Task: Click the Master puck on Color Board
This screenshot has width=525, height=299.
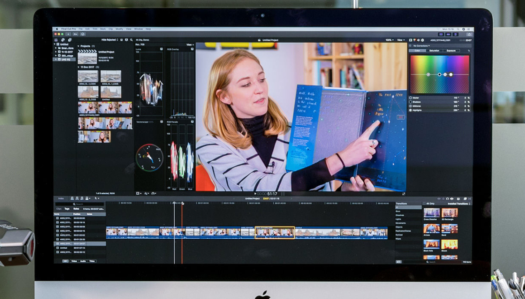Action: point(428,74)
